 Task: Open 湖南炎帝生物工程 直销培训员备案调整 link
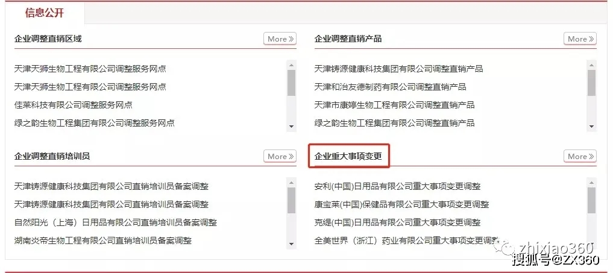pyautogui.click(x=103, y=240)
